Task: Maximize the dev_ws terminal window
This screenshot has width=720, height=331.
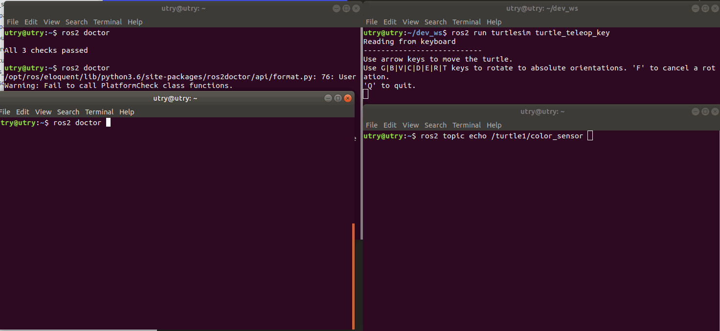Action: click(x=705, y=8)
